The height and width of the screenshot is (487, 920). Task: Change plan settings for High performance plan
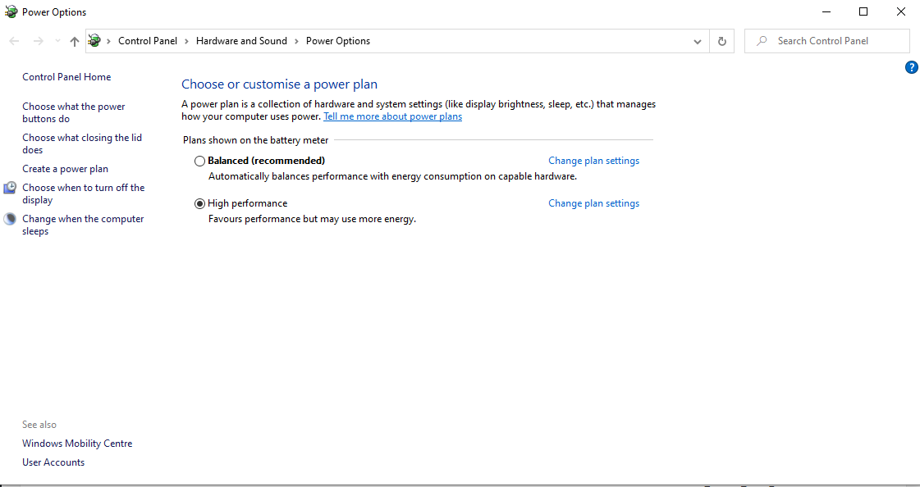pyautogui.click(x=594, y=203)
